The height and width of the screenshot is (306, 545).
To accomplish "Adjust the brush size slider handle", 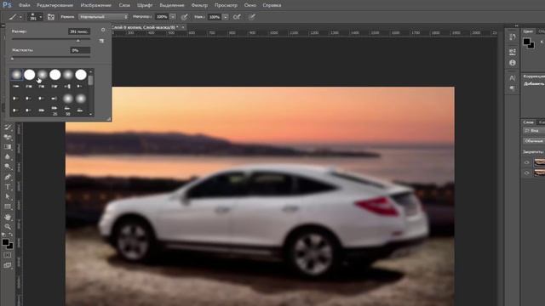I will click(x=77, y=41).
